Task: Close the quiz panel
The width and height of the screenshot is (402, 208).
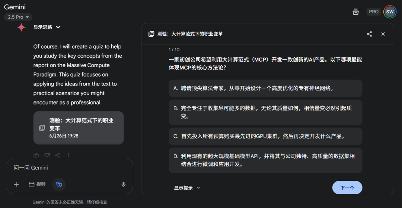Action: click(x=383, y=34)
